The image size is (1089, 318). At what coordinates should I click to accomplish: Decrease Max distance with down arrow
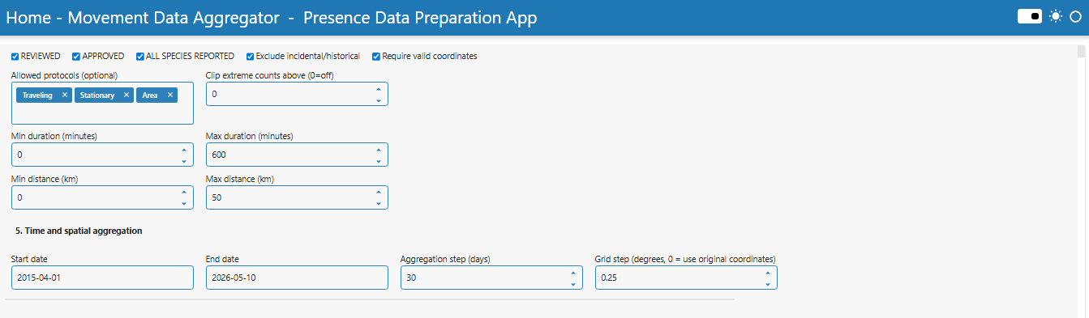pyautogui.click(x=378, y=203)
